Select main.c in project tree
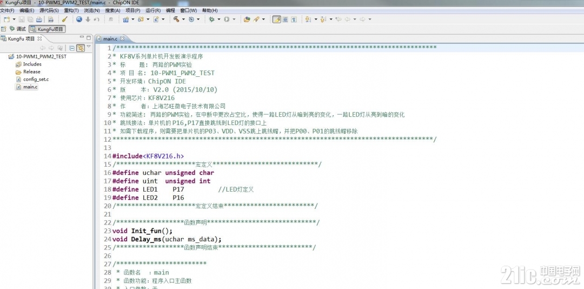 [x=27, y=87]
